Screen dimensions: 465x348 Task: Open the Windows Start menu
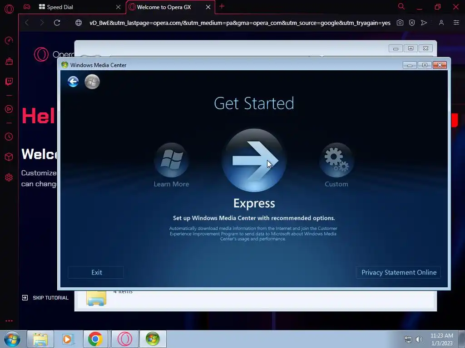tap(12, 339)
